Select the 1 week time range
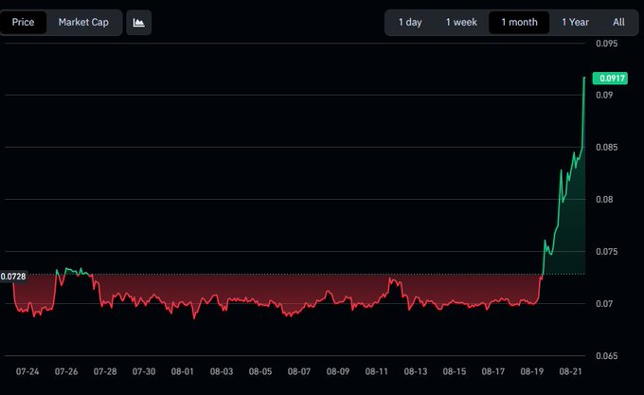Screen dimensions: 644x395 [x=461, y=22]
